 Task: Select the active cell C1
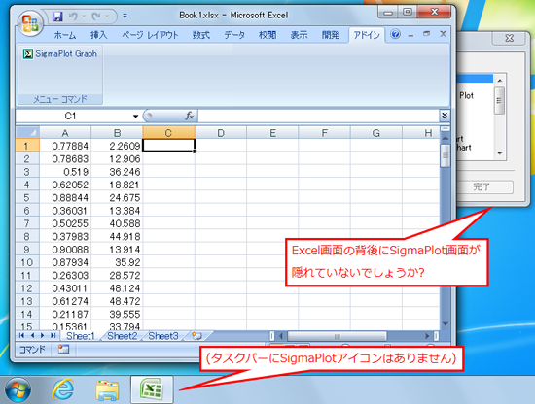(168, 146)
